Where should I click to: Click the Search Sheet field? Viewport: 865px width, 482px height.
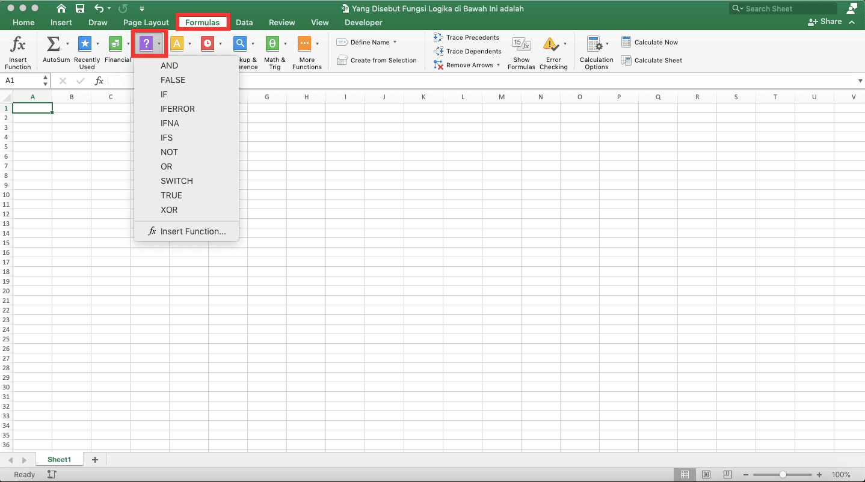click(x=783, y=8)
